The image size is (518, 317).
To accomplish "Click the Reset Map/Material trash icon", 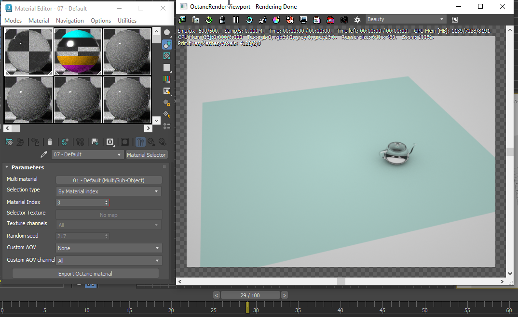I will 50,142.
